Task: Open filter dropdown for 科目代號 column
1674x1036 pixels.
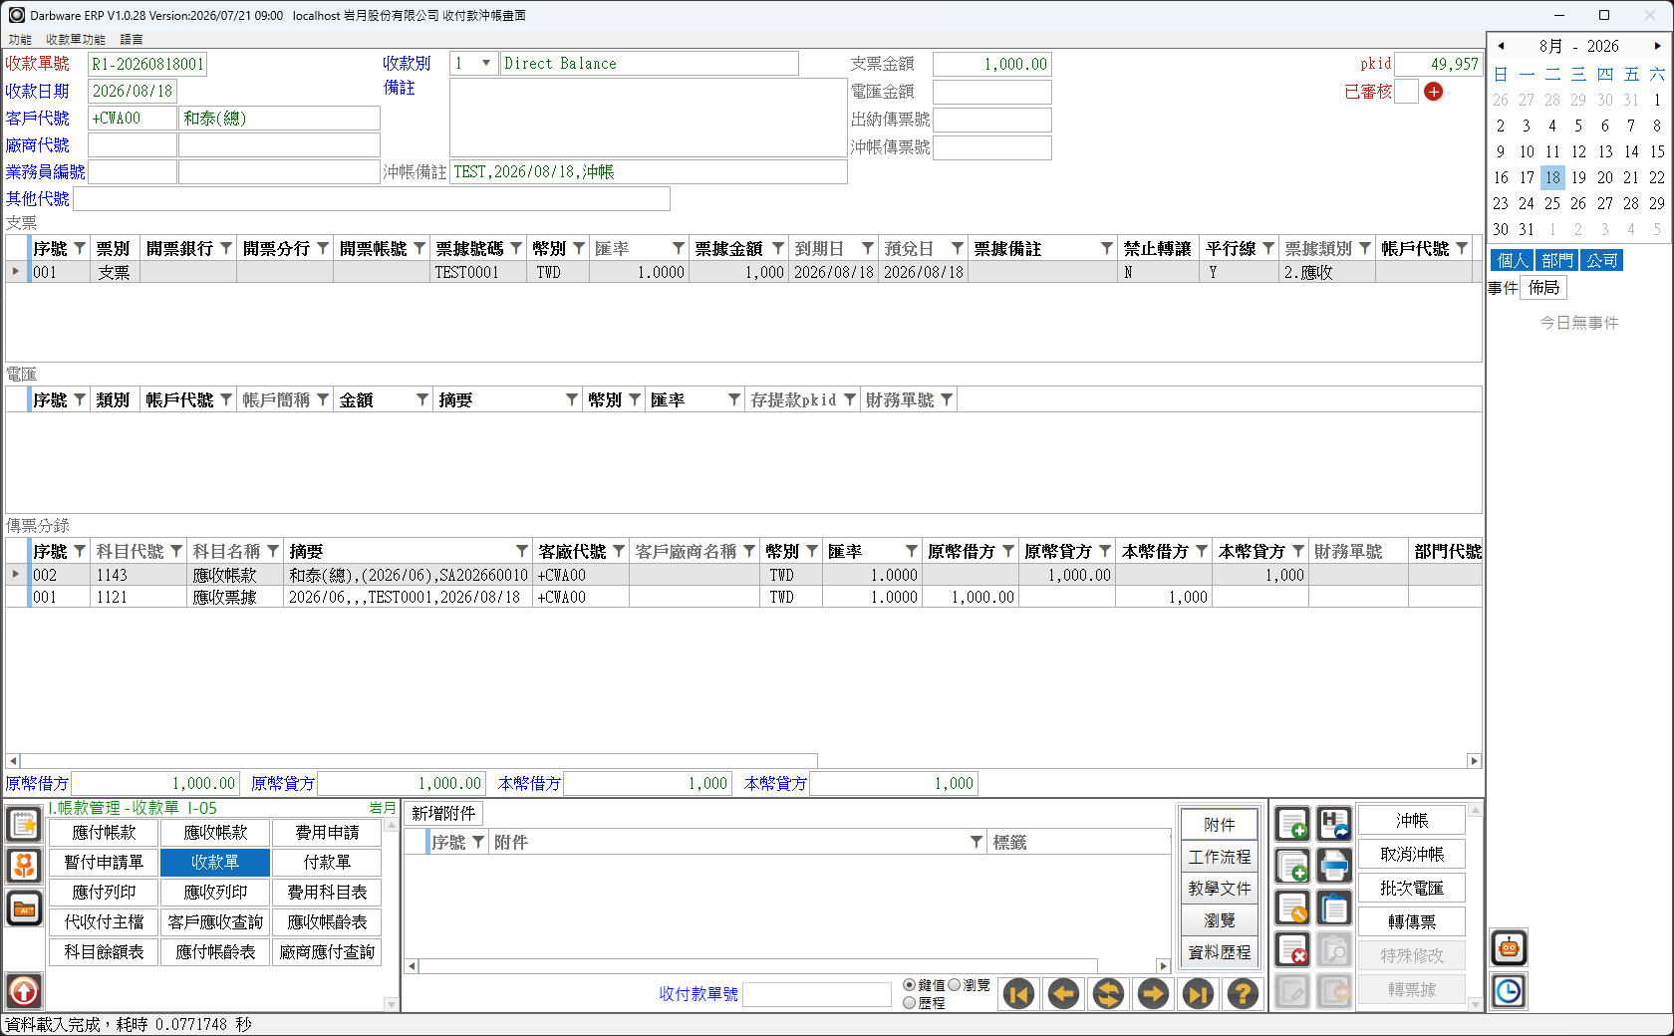Action: (x=176, y=551)
